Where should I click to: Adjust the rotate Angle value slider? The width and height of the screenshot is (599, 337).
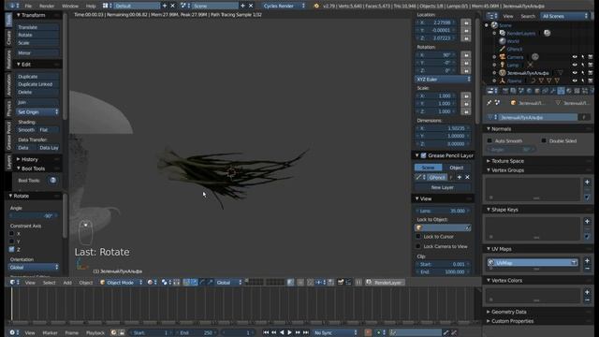[34, 216]
